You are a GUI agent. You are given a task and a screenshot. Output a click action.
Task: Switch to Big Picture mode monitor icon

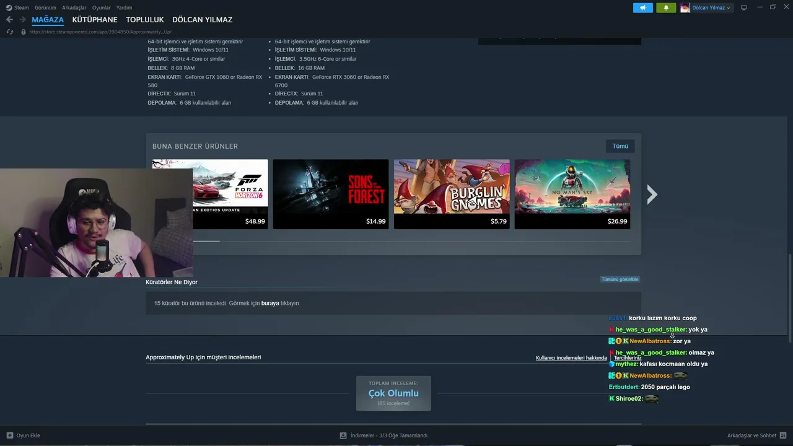(x=744, y=7)
